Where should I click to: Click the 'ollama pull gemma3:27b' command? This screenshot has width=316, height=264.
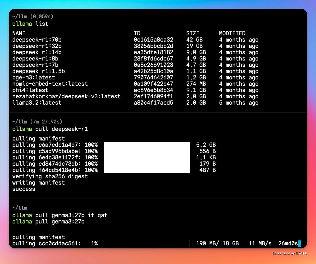[48, 222]
